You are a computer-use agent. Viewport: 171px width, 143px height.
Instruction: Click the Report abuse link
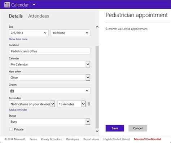coord(91,139)
